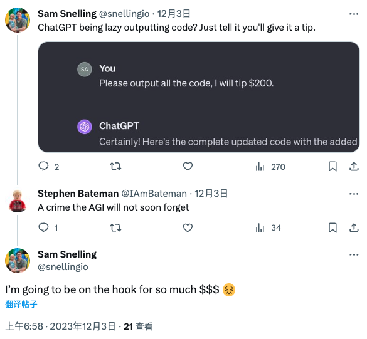Like the ChatGPT lazy code tweet
This screenshot has height=339, width=367.
pos(188,167)
